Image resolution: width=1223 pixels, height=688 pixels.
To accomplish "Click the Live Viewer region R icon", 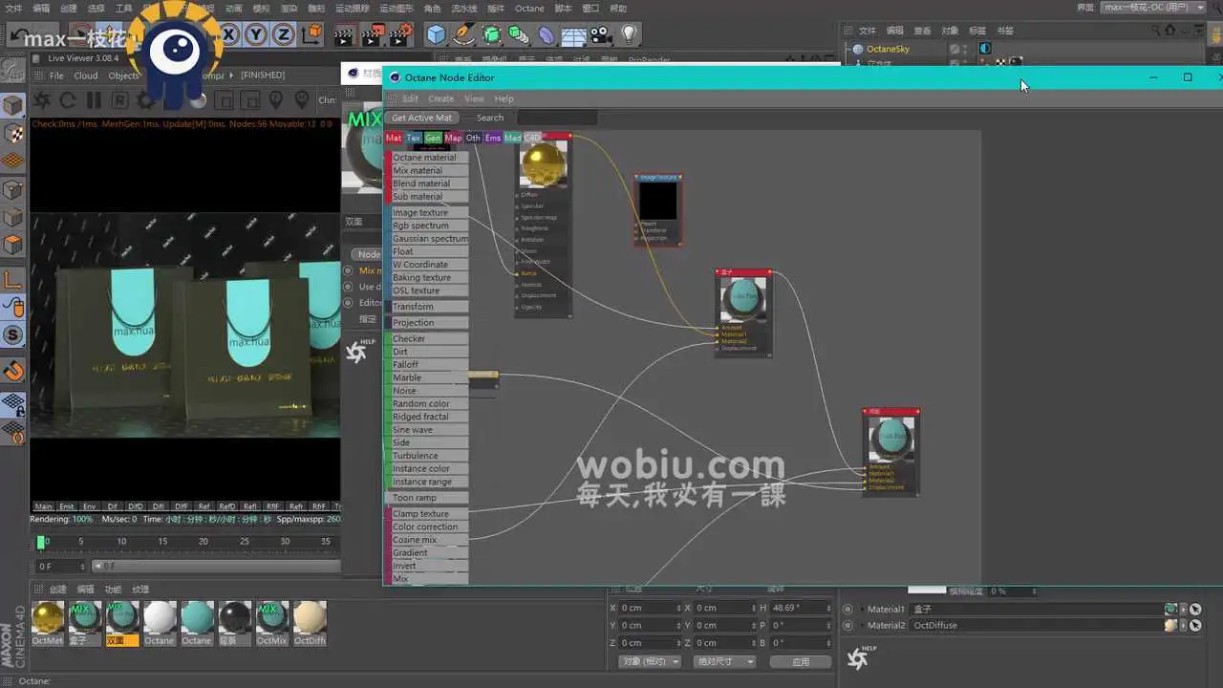I will [119, 99].
